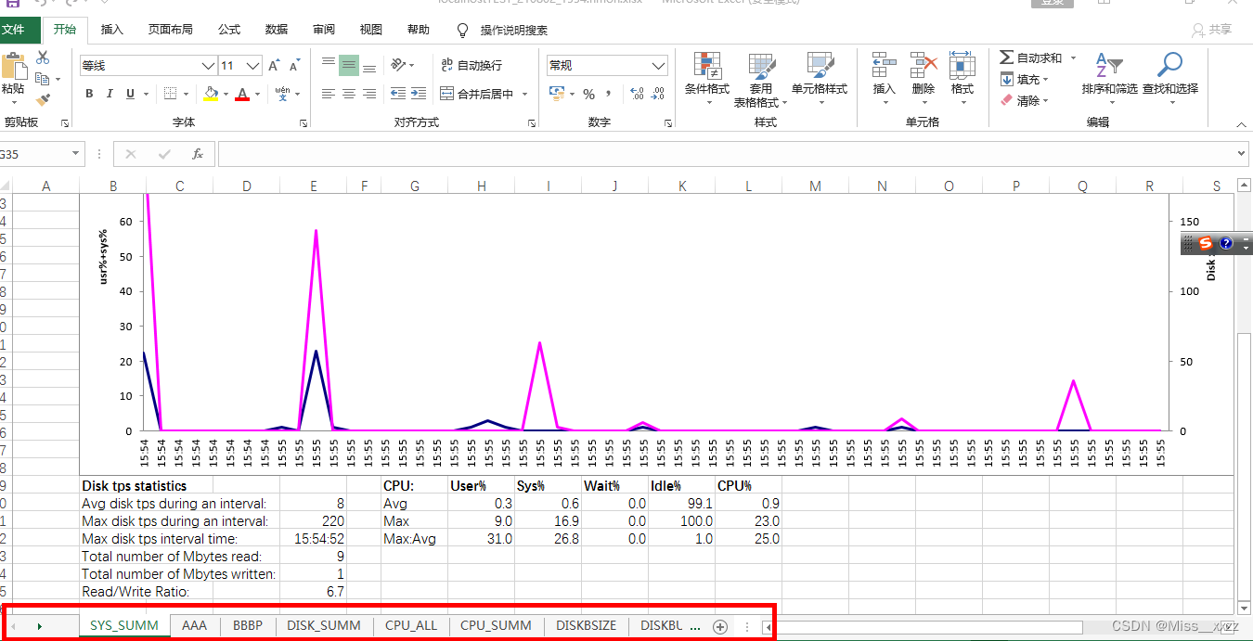Open Cell Styles (单元格样式)

[x=820, y=77]
